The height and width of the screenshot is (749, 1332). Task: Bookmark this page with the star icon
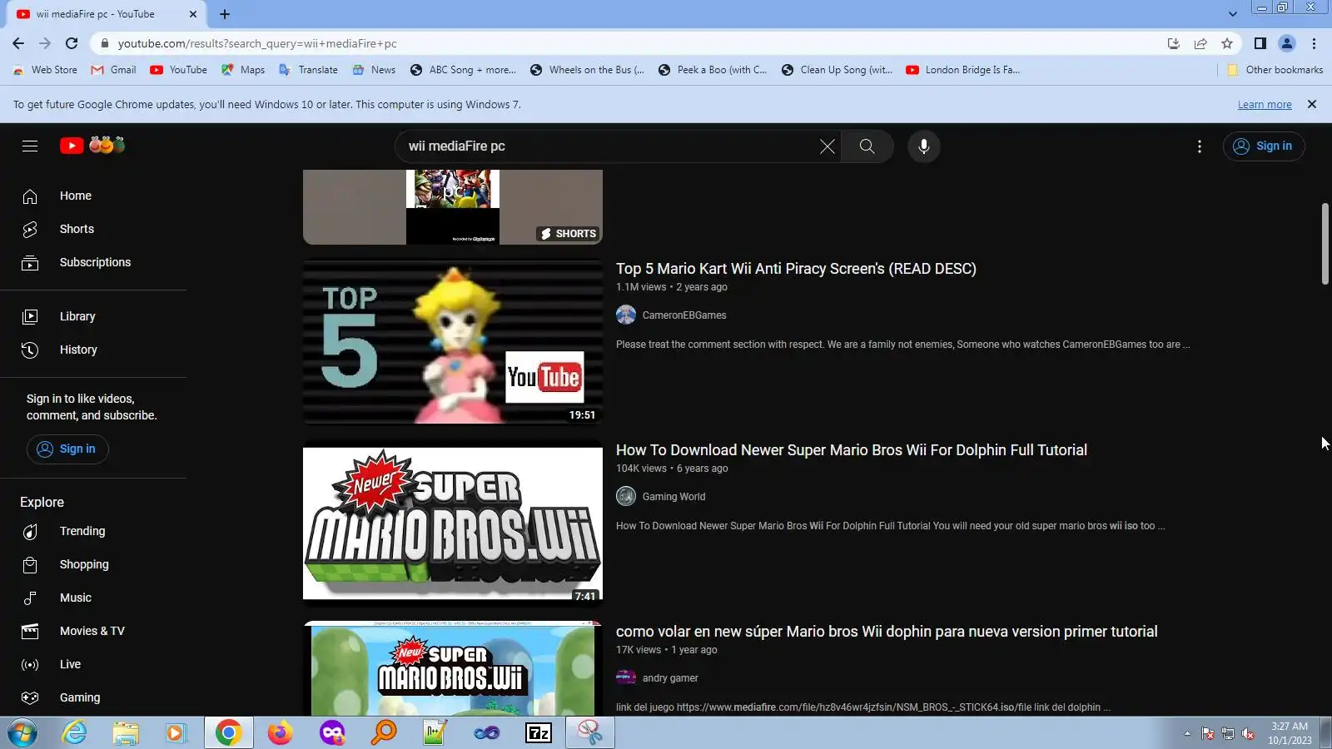coord(1227,43)
